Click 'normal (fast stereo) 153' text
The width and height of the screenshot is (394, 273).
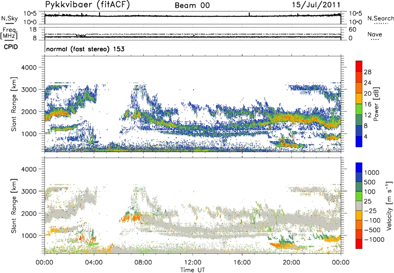coord(85,49)
